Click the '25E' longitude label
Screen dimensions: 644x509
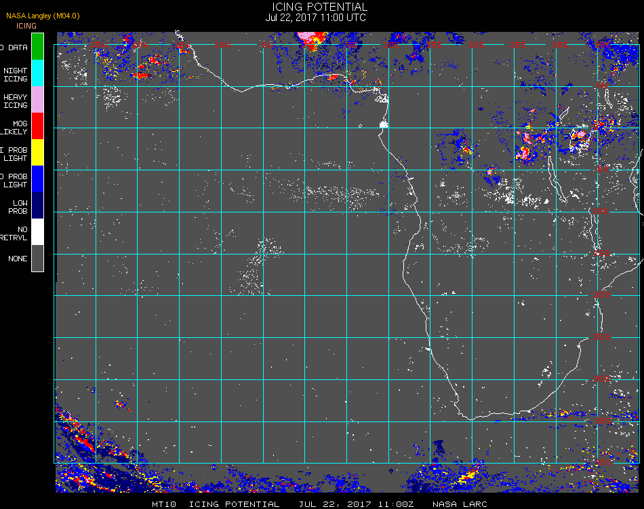click(x=518, y=45)
